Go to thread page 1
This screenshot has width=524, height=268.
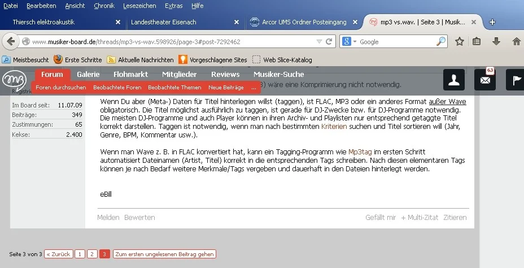(x=80, y=254)
